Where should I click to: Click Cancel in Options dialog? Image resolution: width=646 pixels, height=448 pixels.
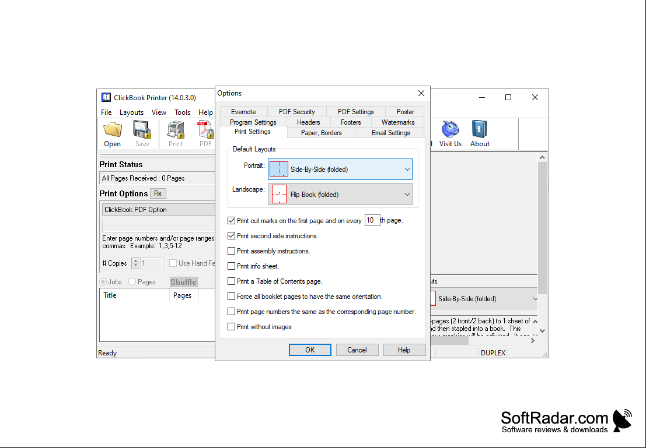click(357, 350)
